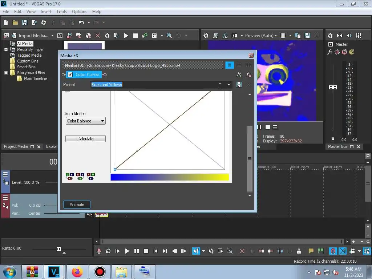The width and height of the screenshot is (372, 279).
Task: Copy snapshot to clipboard in preview
Action: pyautogui.click(x=298, y=36)
